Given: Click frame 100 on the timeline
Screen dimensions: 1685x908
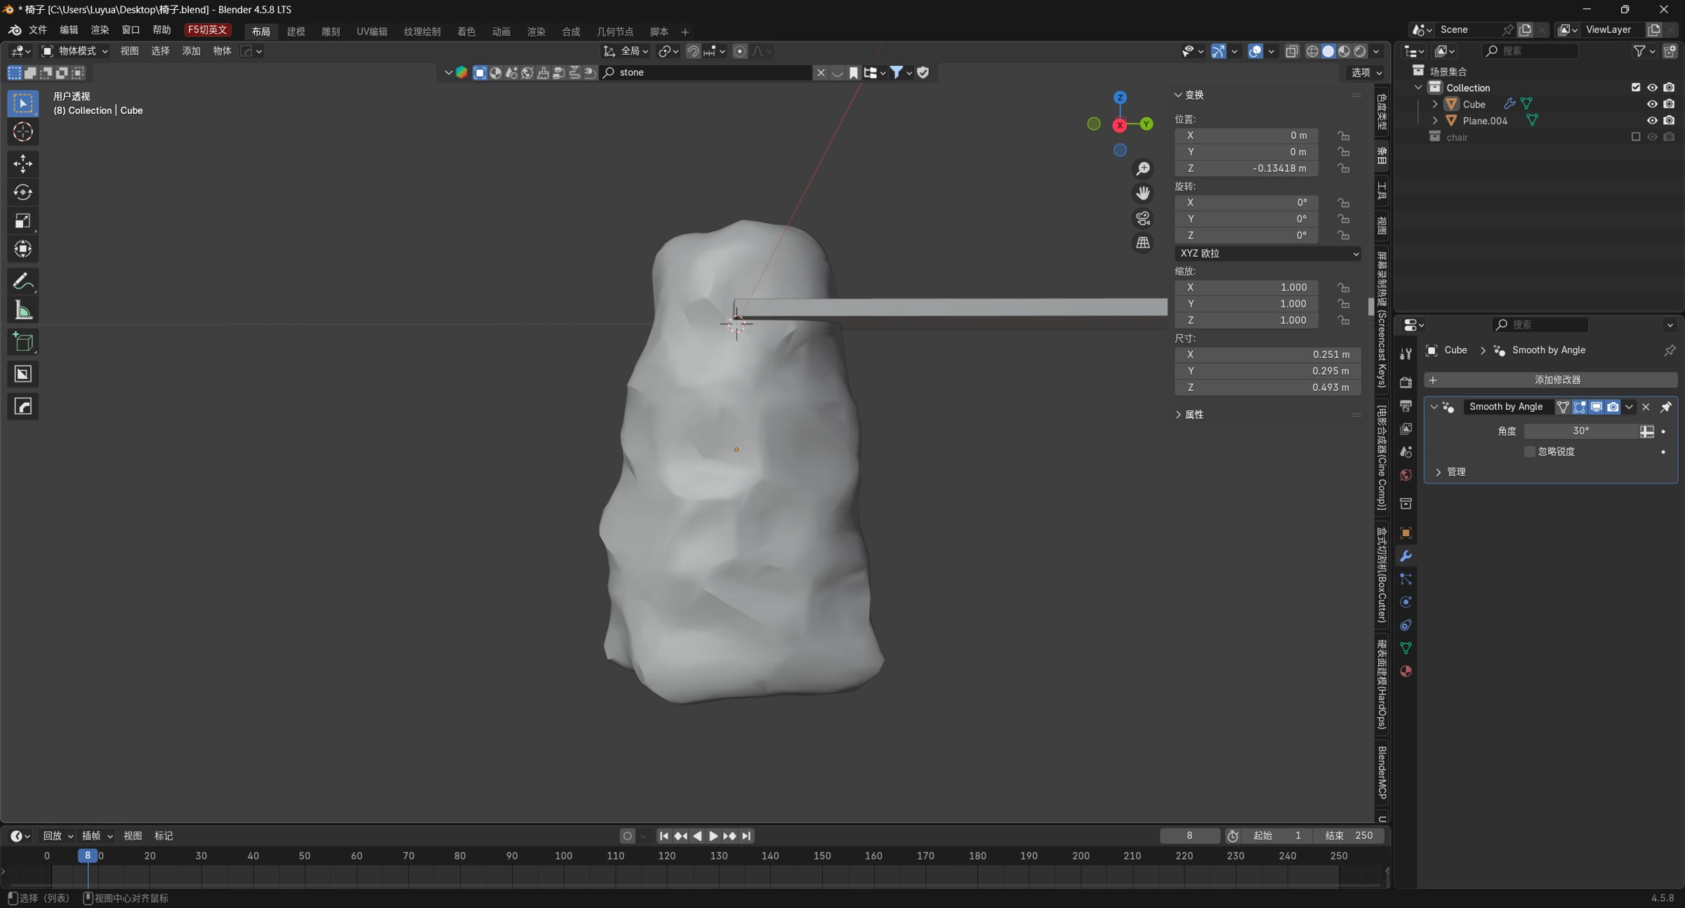Looking at the screenshot, I should coord(564,856).
